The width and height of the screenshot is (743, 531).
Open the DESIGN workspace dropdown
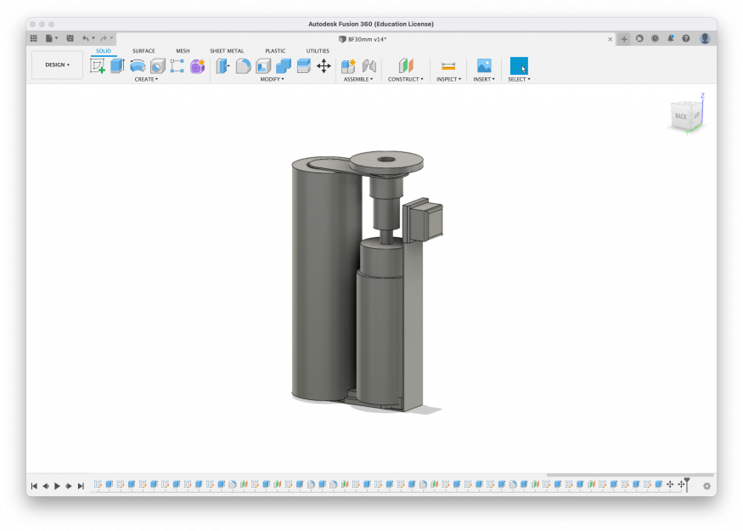[58, 65]
